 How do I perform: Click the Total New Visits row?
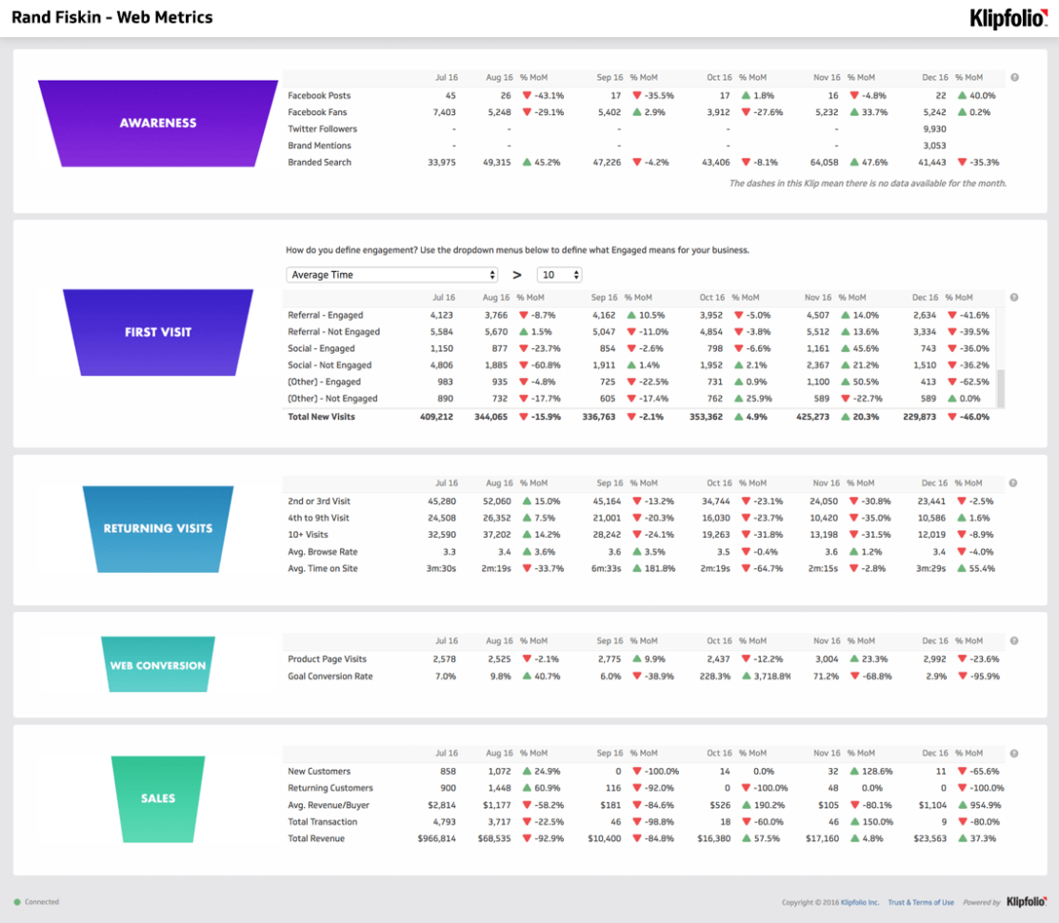[319, 417]
